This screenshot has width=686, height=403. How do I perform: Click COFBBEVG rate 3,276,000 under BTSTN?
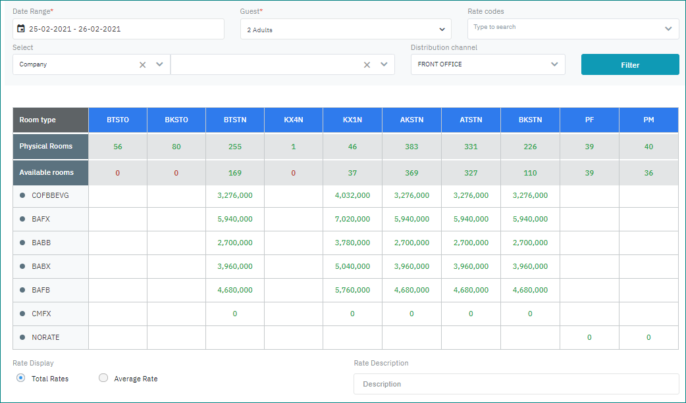tap(234, 195)
